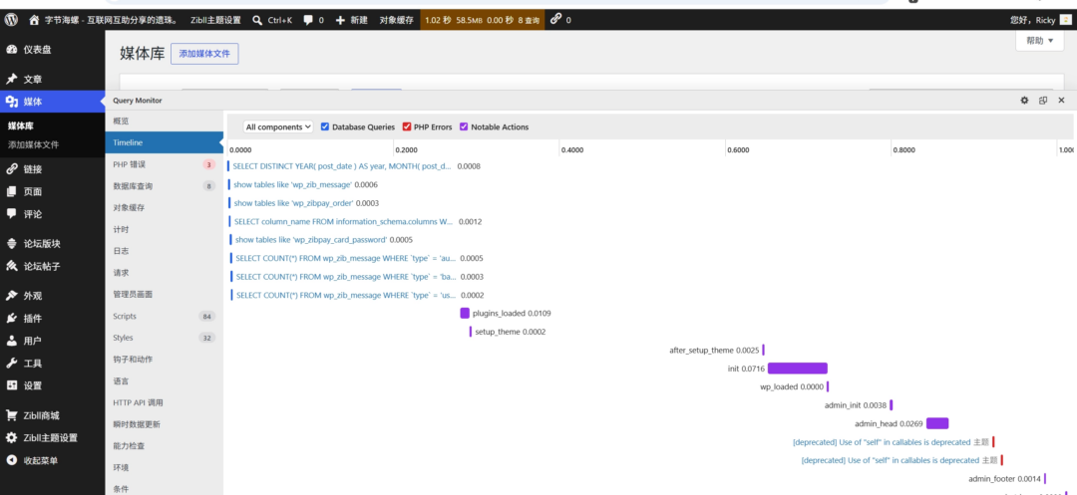Open 添加媒体文件 submenu link
Viewport: 1077px width, 495px height.
[33, 145]
